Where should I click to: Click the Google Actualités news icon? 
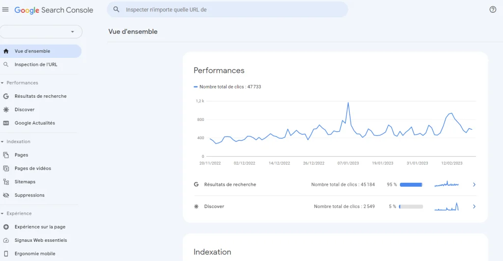click(6, 123)
